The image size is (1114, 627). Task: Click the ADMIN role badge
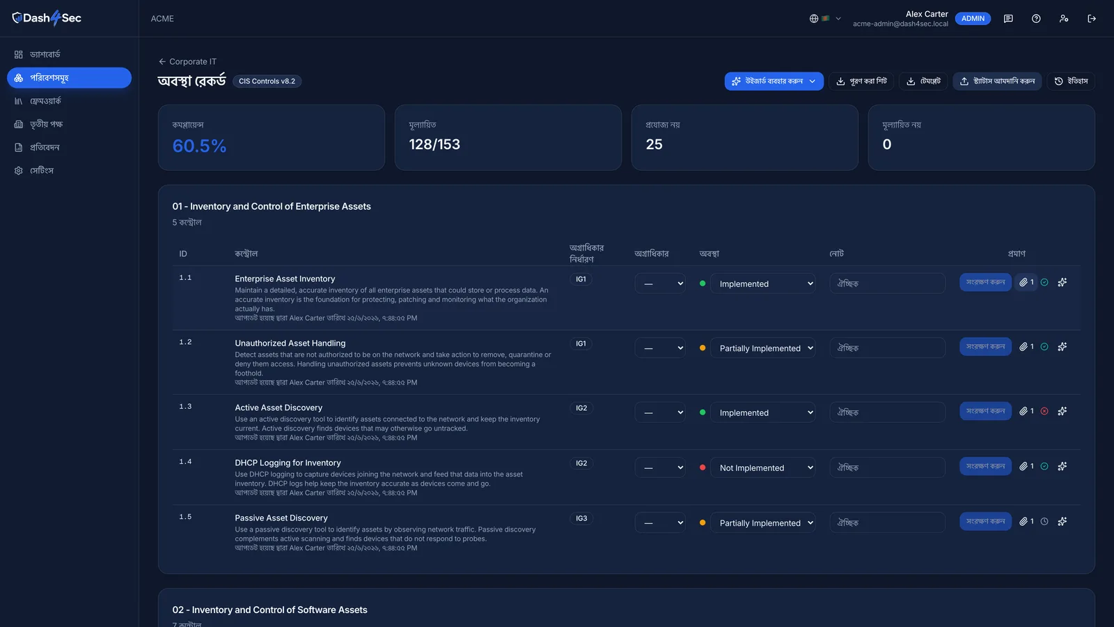point(973,19)
